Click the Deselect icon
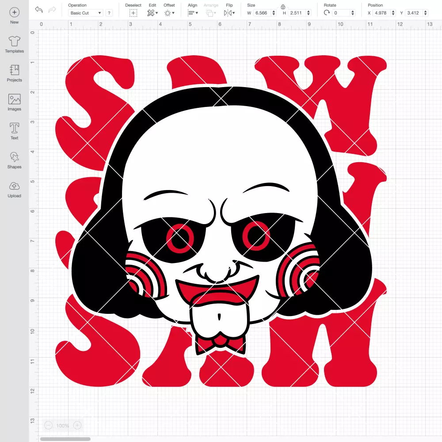 (x=133, y=13)
